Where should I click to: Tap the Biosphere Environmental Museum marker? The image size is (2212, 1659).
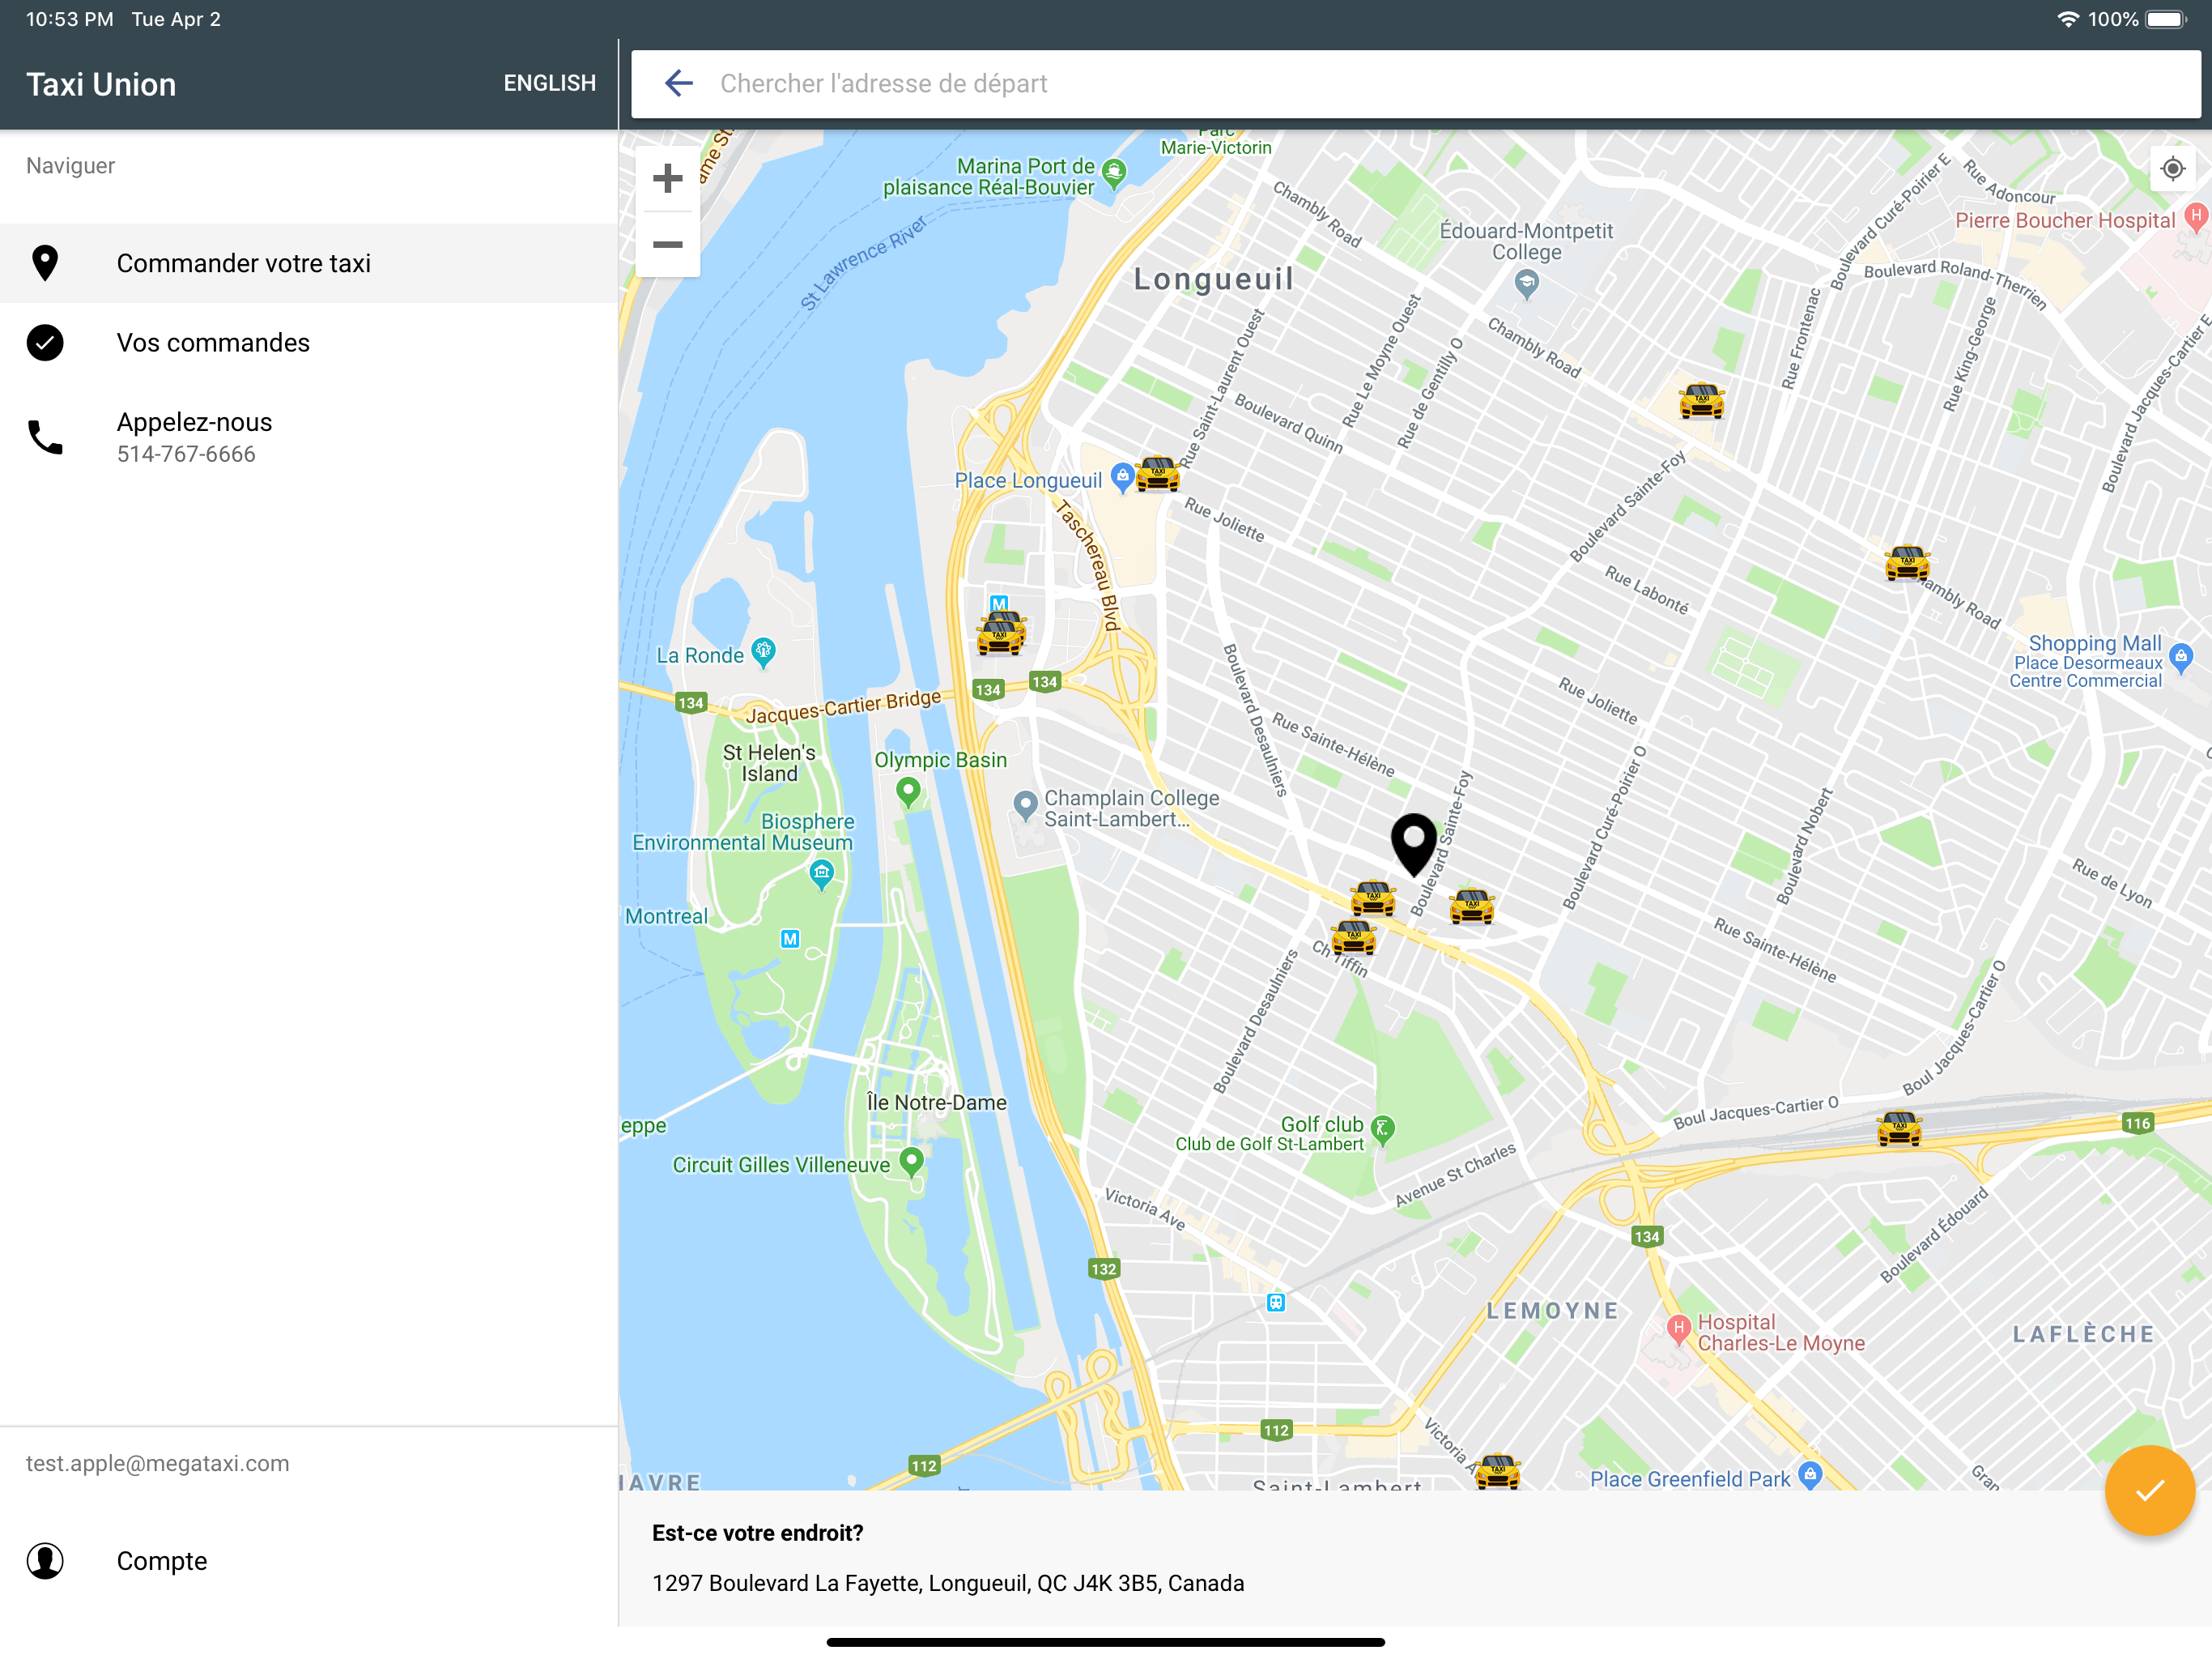point(821,875)
